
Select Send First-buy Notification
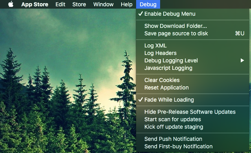[x=192, y=146]
